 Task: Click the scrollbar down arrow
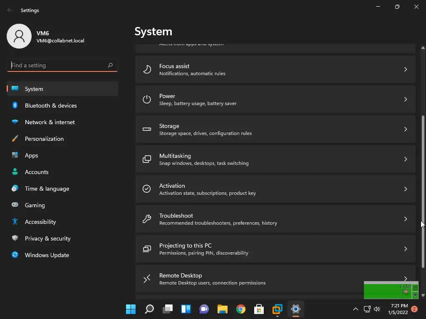[x=423, y=295]
